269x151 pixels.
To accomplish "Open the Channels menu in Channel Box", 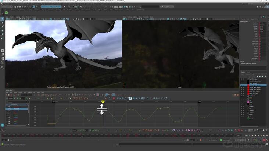I will click(x=243, y=19).
